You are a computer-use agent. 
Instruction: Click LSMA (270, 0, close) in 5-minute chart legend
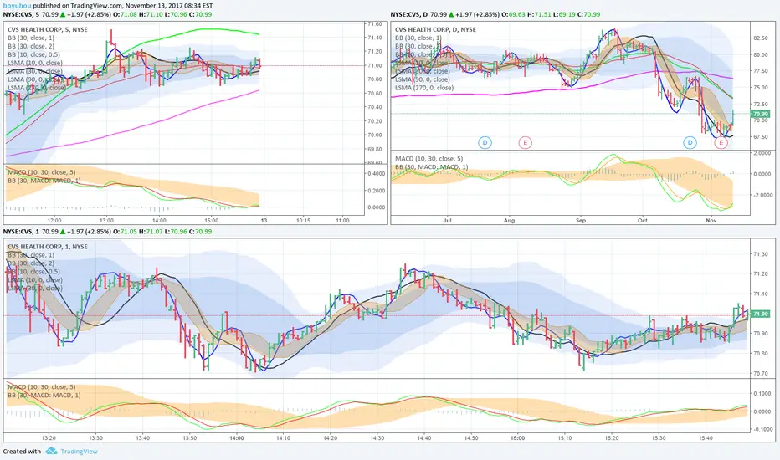point(36,88)
